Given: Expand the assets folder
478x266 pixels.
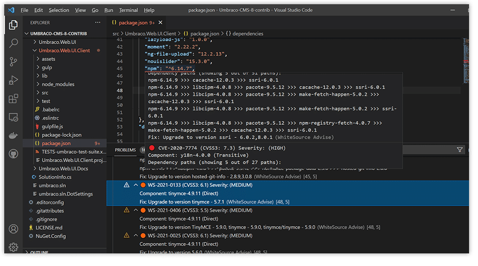Looking at the screenshot, I should point(38,59).
